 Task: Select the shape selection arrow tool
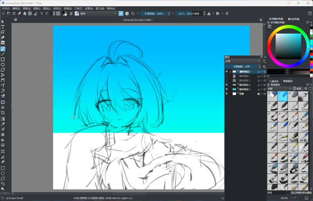(x=3, y=22)
